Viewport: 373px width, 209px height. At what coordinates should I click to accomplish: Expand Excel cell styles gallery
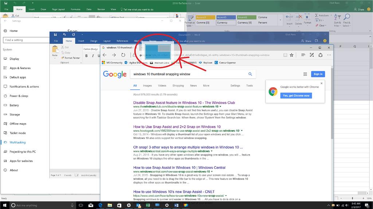pyautogui.click(x=280, y=20)
